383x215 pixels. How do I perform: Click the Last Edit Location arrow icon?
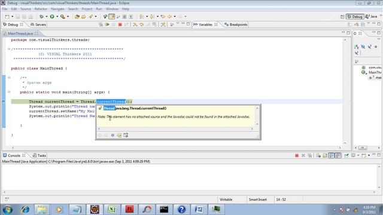[x=163, y=17]
